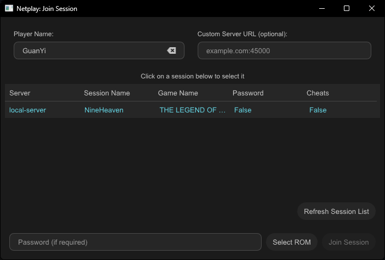385x260 pixels.
Task: Clear the Player Name field icon
Action: coord(172,50)
